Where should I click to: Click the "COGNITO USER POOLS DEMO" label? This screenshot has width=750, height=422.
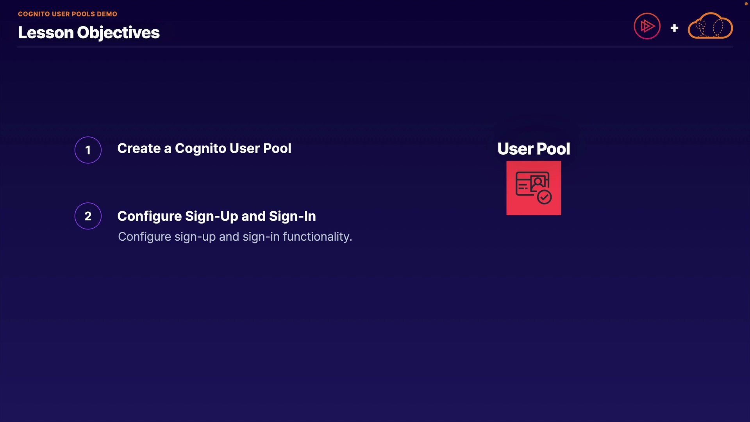coord(68,14)
